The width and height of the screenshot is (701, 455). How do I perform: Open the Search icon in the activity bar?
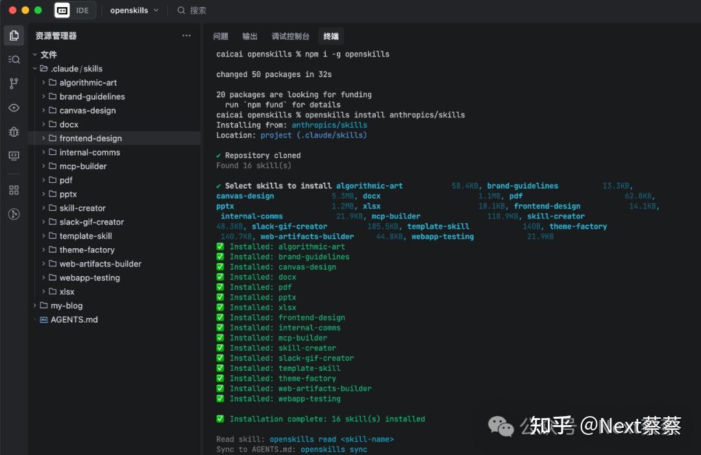pyautogui.click(x=14, y=59)
